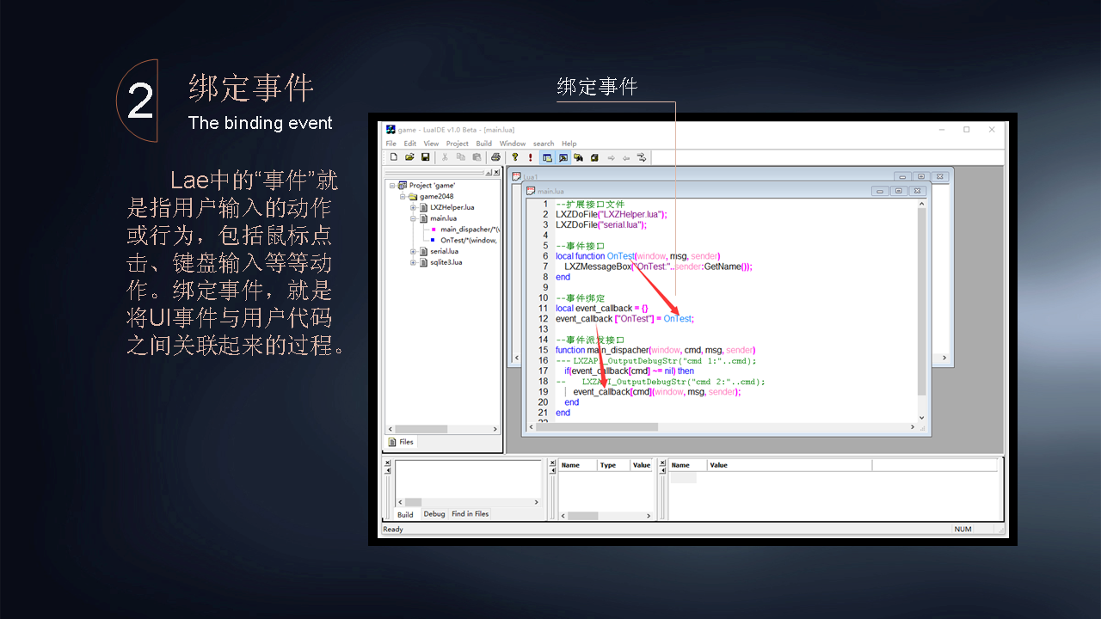
Task: Minimize the main.lua editor child window
Action: point(880,191)
